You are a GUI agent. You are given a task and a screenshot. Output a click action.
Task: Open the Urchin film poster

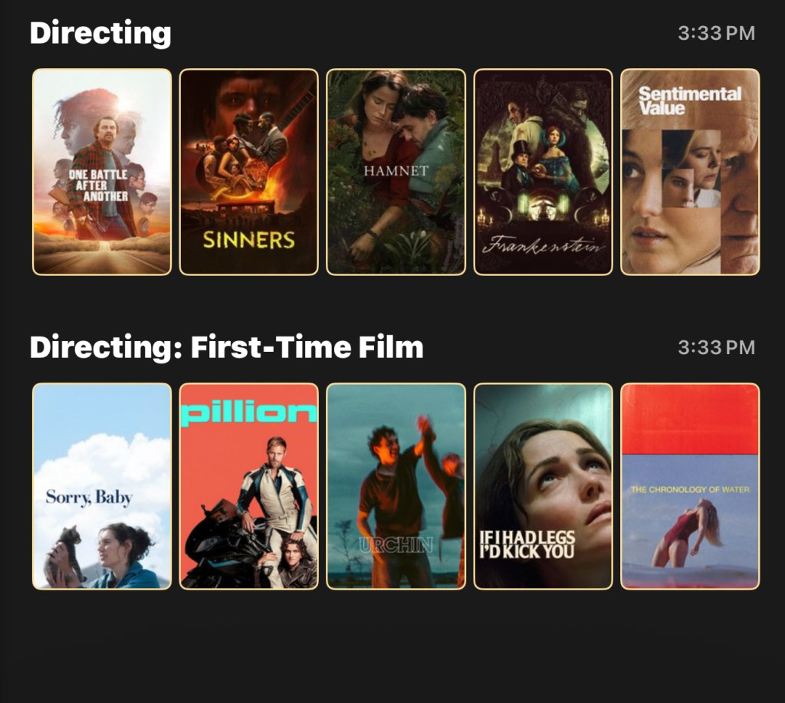click(x=396, y=486)
